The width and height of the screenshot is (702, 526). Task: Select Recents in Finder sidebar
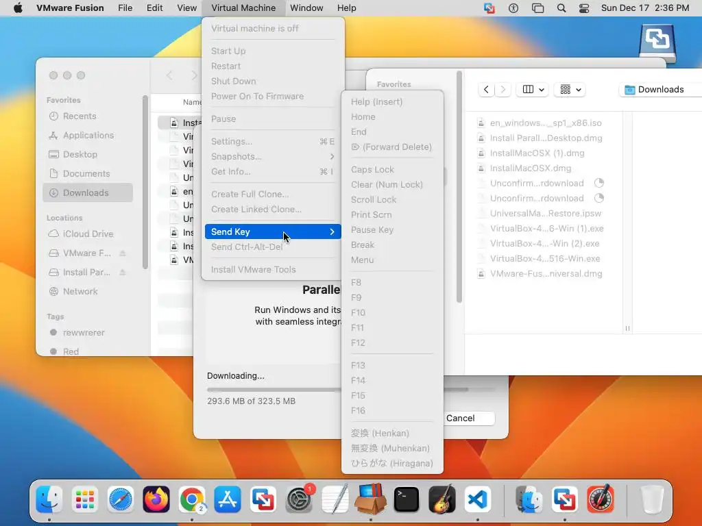(88, 116)
